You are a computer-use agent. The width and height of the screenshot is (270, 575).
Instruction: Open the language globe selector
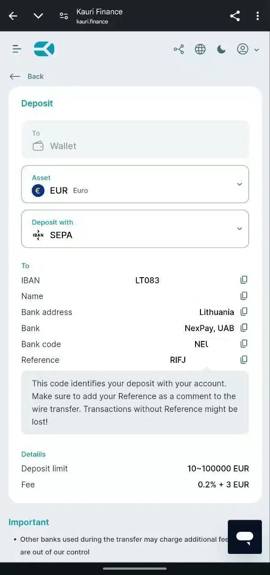pos(200,49)
